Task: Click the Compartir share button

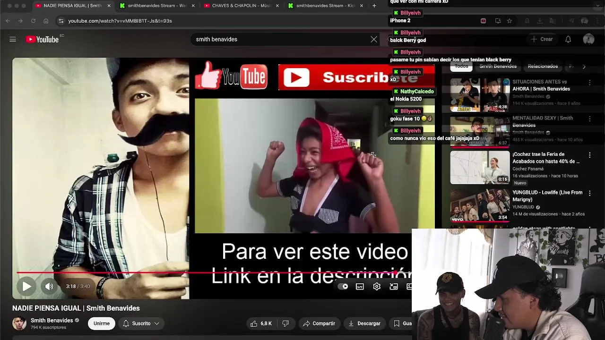Action: pos(319,323)
